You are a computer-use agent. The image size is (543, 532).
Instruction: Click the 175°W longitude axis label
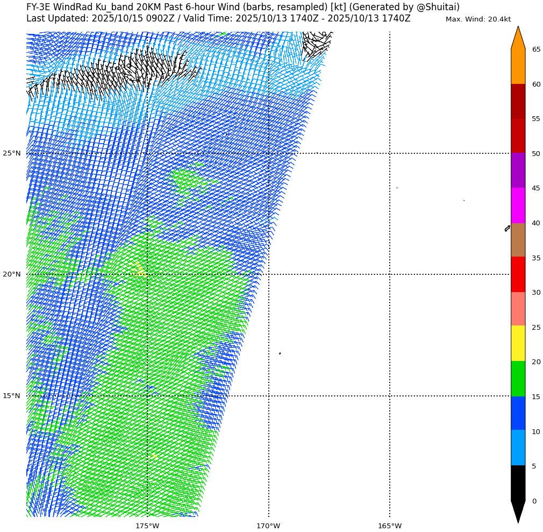pos(147,526)
